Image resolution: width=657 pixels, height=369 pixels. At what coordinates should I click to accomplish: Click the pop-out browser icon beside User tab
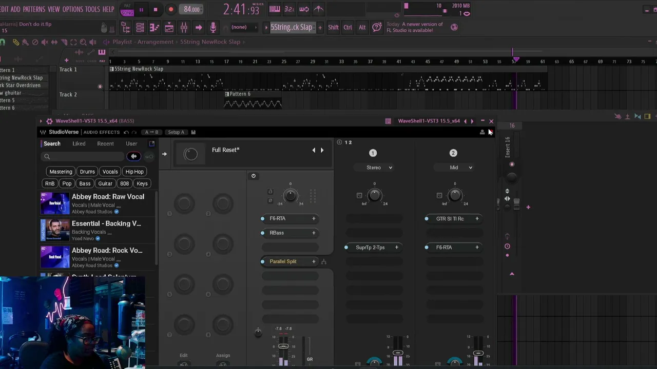[x=151, y=143]
